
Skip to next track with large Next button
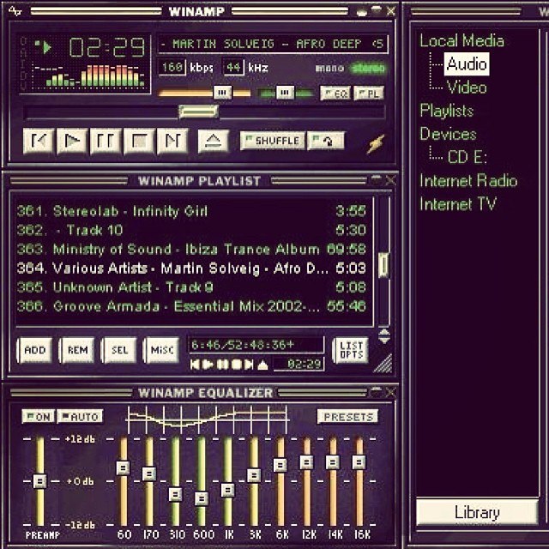pyautogui.click(x=172, y=141)
